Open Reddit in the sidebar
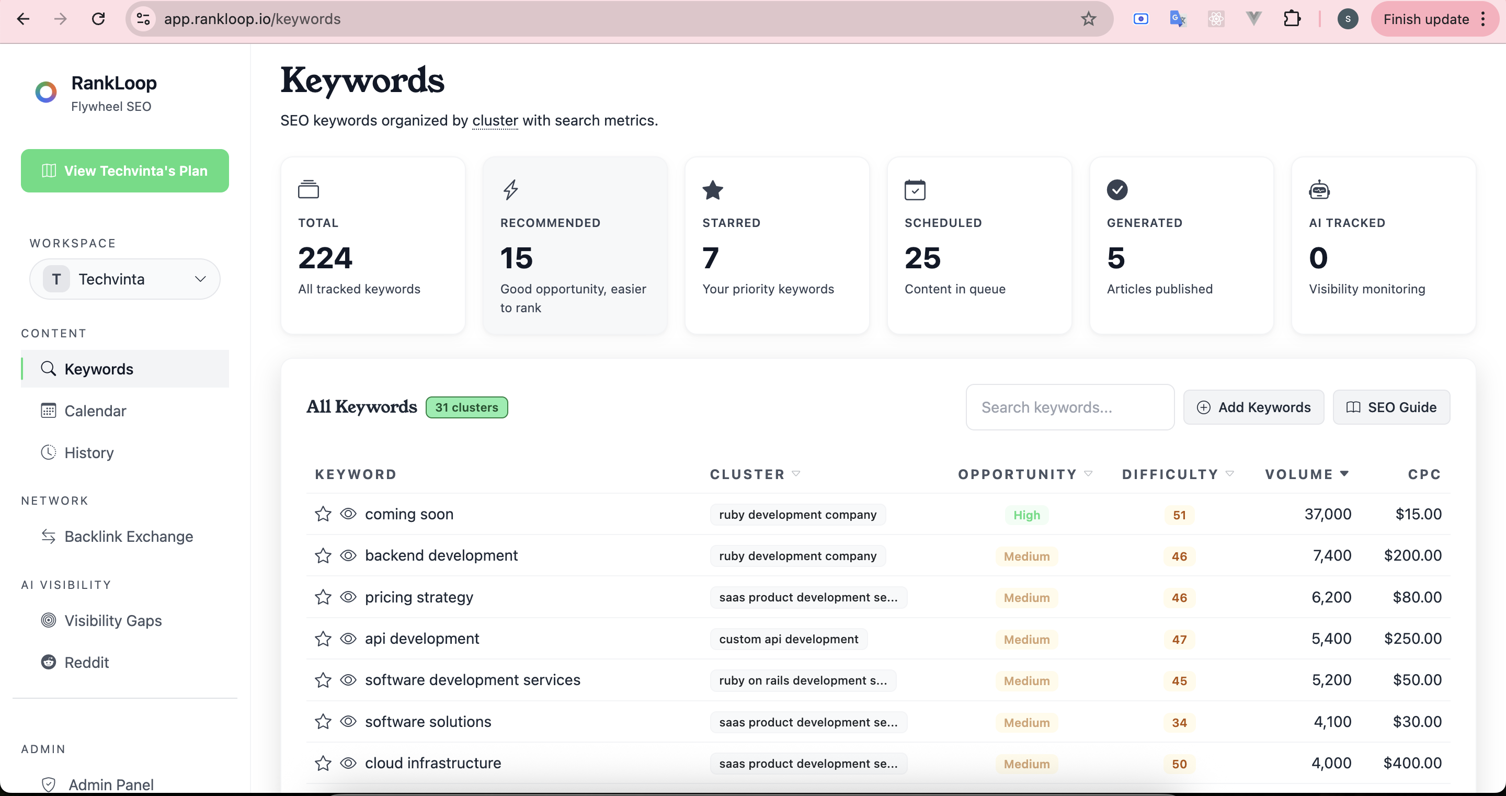This screenshot has width=1506, height=796. pyautogui.click(x=125, y=662)
